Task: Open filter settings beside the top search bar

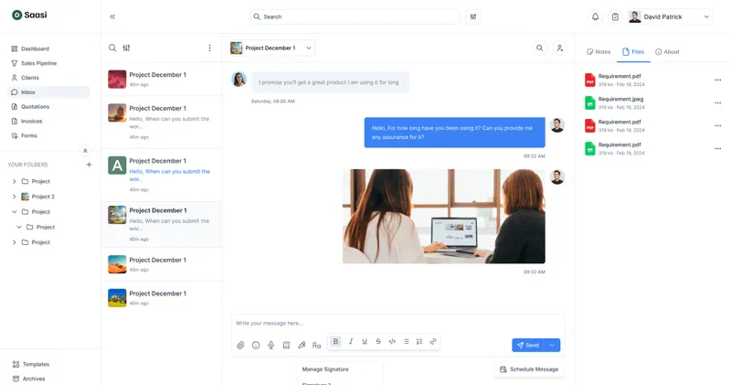Action: pyautogui.click(x=473, y=16)
